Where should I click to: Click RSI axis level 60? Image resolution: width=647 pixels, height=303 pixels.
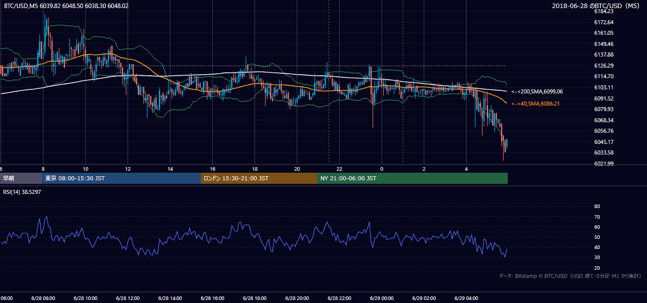pyautogui.click(x=597, y=227)
